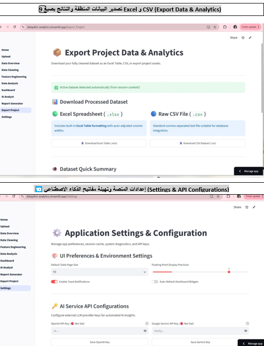
Task: Click the profile avatar in the top browser toolbar
Action: [235, 27]
